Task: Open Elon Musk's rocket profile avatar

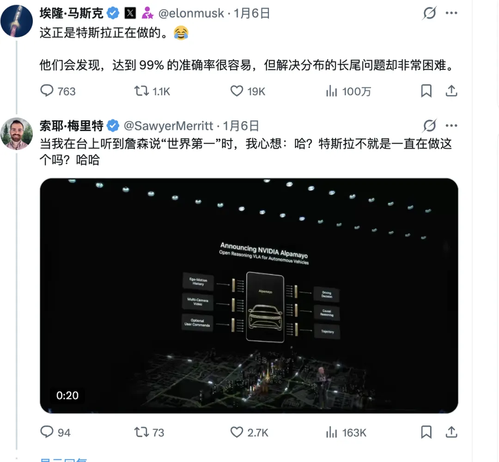Action: pyautogui.click(x=17, y=21)
